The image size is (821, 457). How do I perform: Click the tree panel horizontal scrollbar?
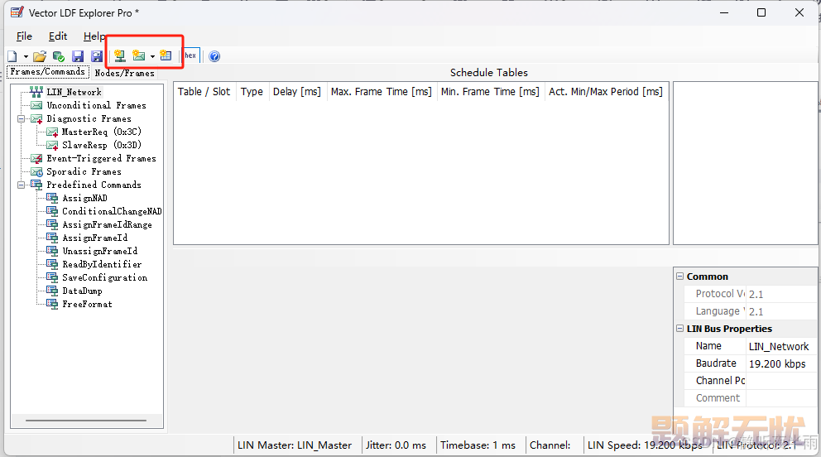86,420
